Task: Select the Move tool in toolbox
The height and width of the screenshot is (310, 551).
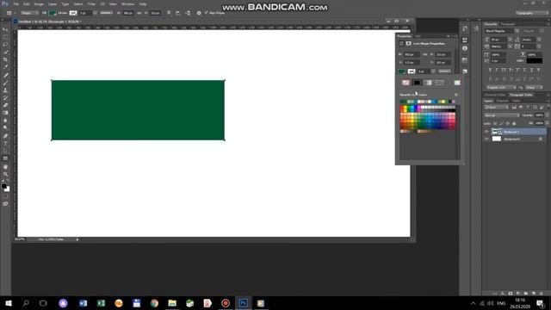Action: point(5,29)
